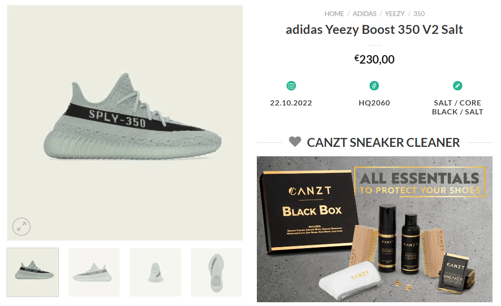Viewport: 501px width, 306px height.
Task: Click the 22.10.2022 release date text
Action: tap(291, 103)
